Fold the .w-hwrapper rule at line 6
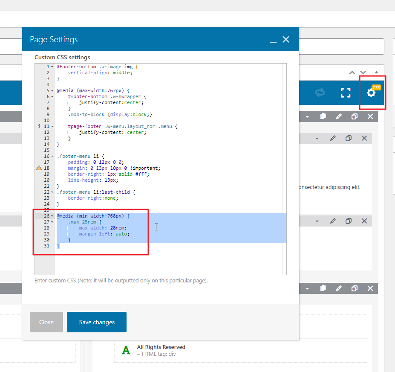 click(52, 96)
